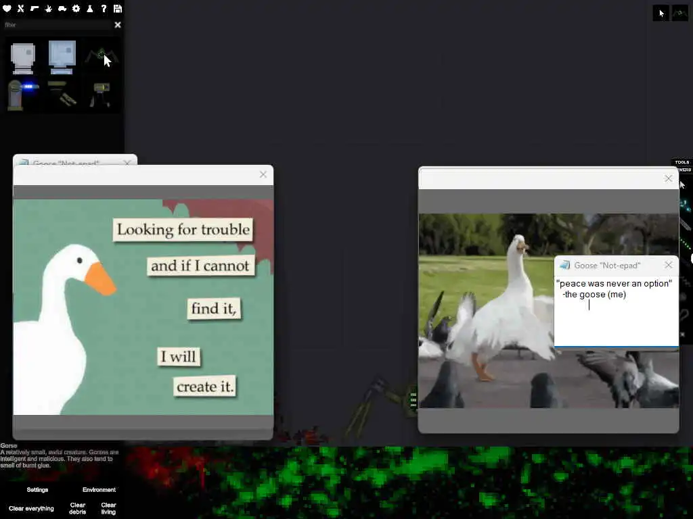Click the Gorse item description text
Screen dimensions: 693x519
(x=60, y=459)
